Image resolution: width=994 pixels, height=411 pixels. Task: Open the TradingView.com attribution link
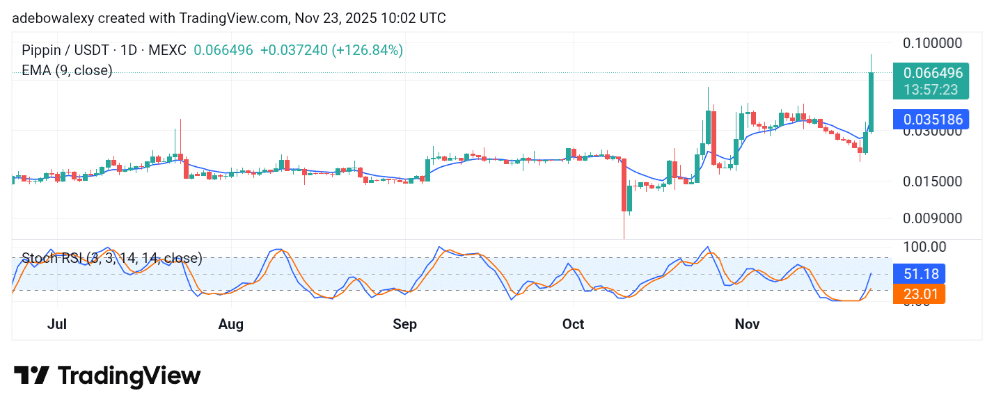[x=230, y=17]
